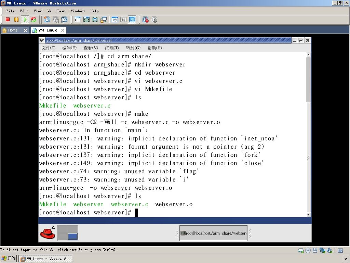Minimize the terminal window
Screen dimensions: 350x263
(295, 40)
